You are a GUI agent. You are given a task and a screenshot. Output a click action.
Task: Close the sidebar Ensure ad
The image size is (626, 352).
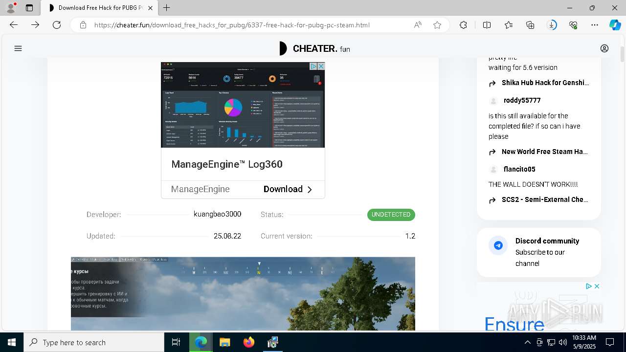(597, 286)
